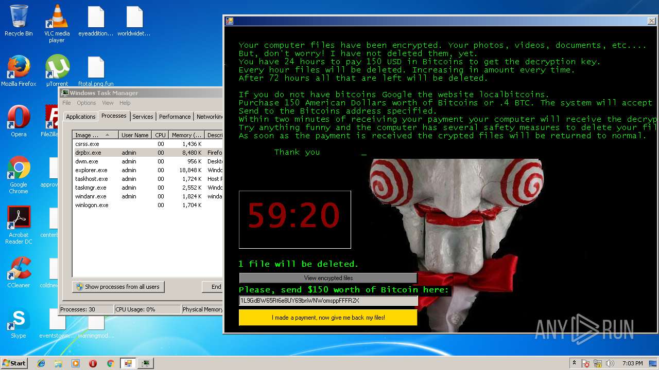
Task: Open Options menu in Task Manager
Action: [86, 103]
